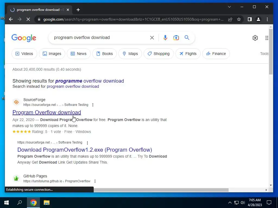Click the SourceForge site name
The width and height of the screenshot is (278, 208).
[x=34, y=100]
